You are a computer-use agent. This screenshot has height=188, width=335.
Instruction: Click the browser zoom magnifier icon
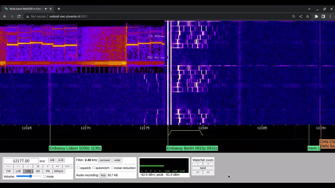click(x=294, y=16)
